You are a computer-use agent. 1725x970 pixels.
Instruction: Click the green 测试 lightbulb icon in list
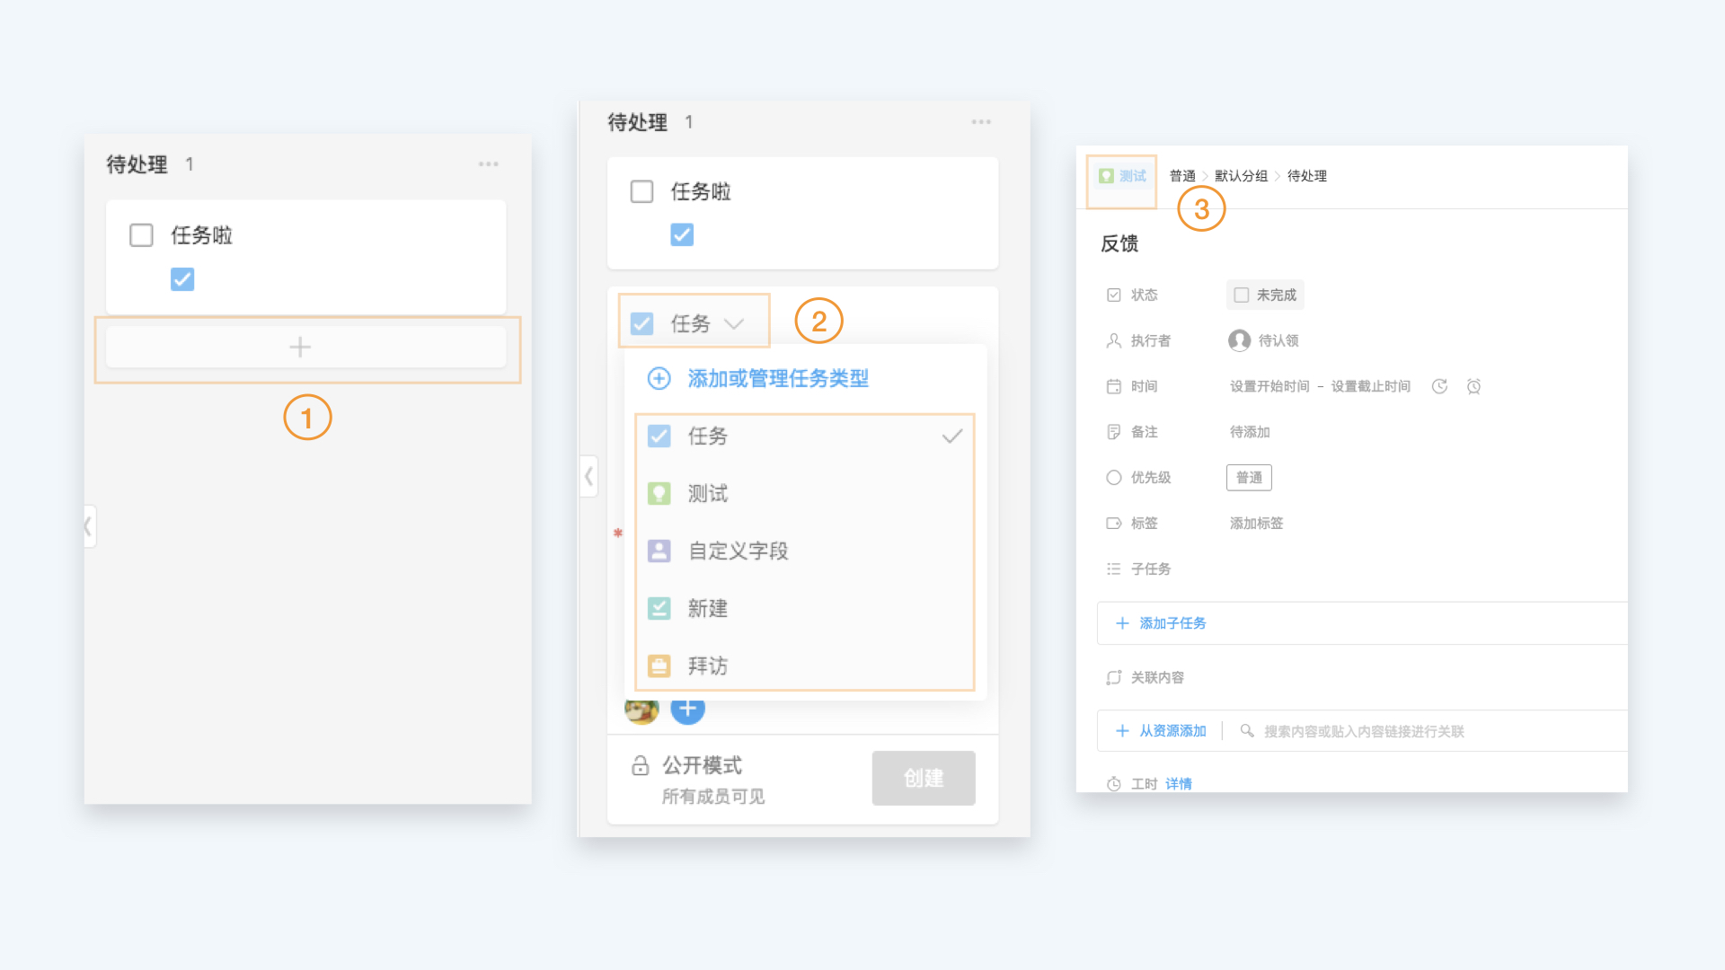(659, 494)
